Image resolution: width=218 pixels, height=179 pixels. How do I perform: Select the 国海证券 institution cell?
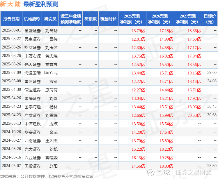[x=32, y=98]
